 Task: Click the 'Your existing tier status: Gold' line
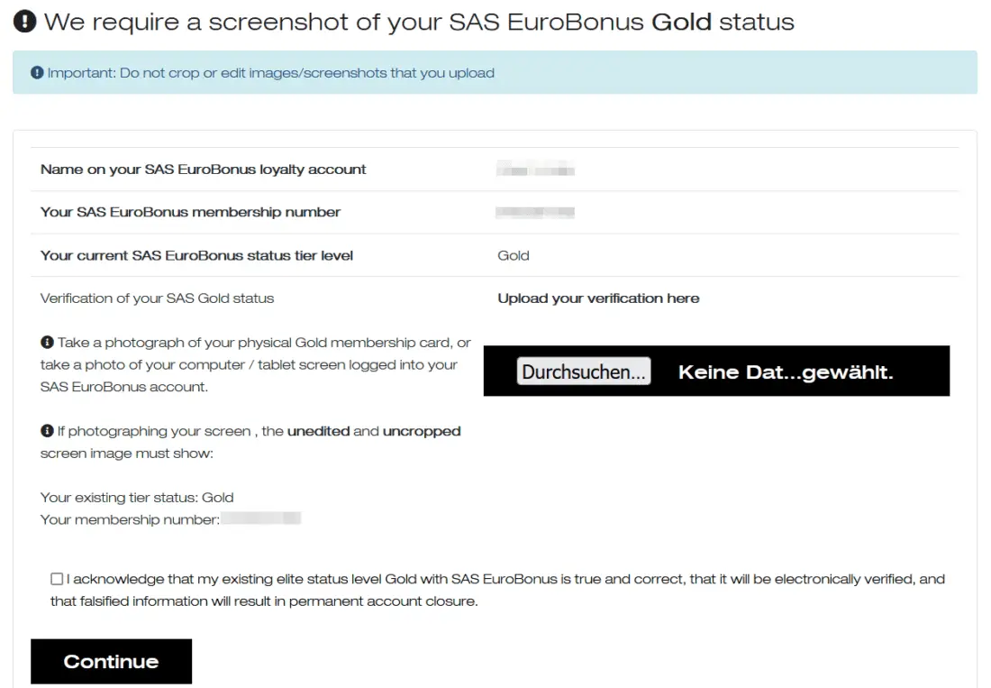tap(137, 497)
